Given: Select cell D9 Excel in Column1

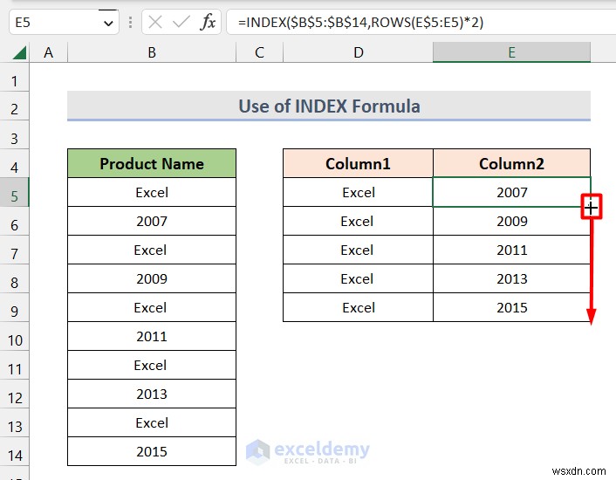Looking at the screenshot, I should [x=358, y=307].
